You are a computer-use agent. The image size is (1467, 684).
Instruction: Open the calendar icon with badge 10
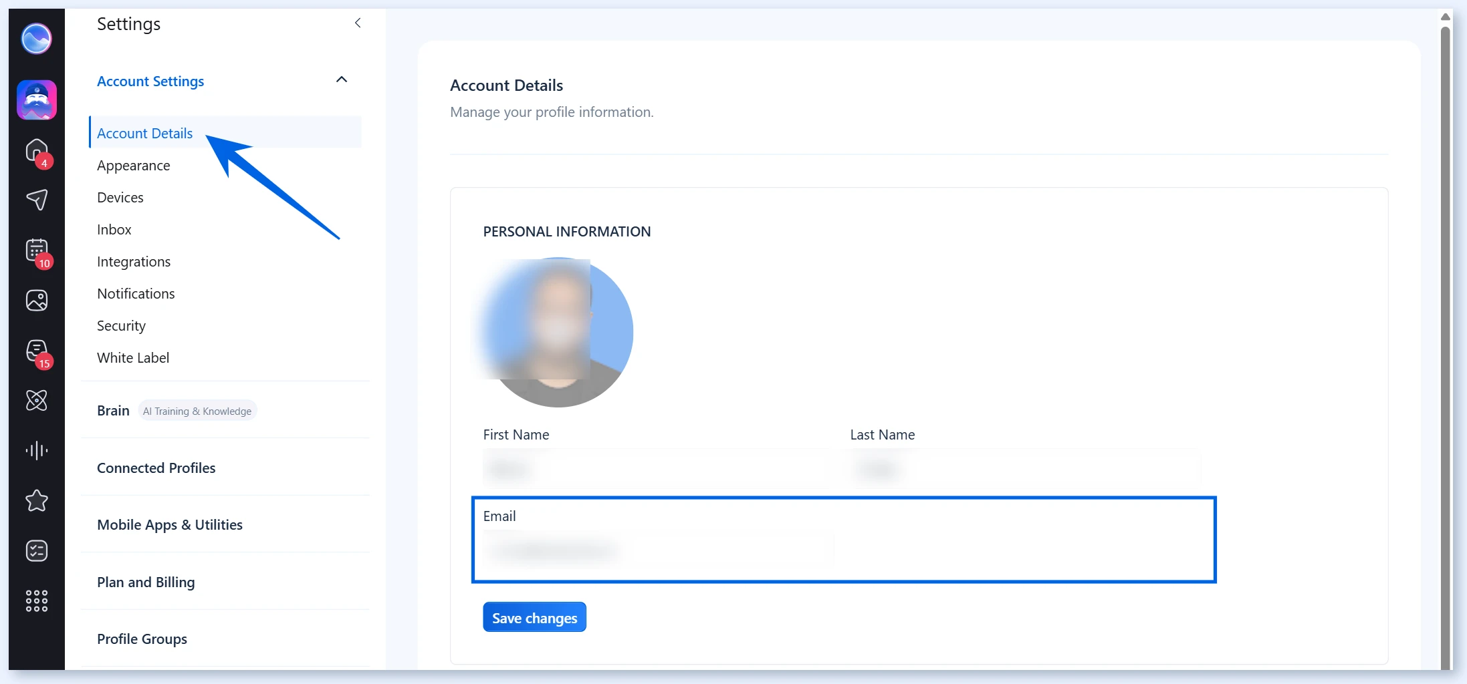coord(37,250)
